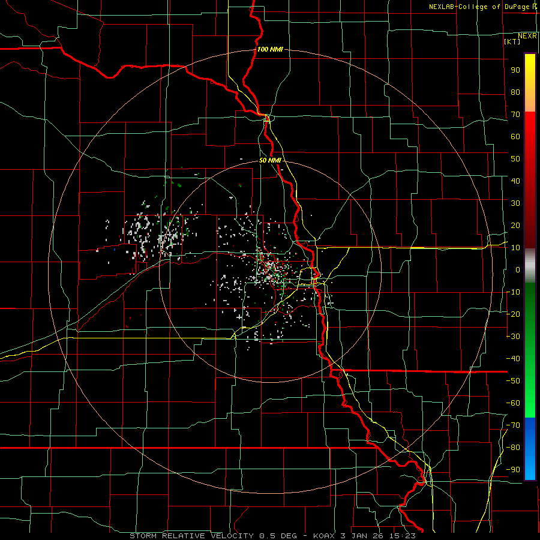Click the -80 knot scale label

click(513, 448)
